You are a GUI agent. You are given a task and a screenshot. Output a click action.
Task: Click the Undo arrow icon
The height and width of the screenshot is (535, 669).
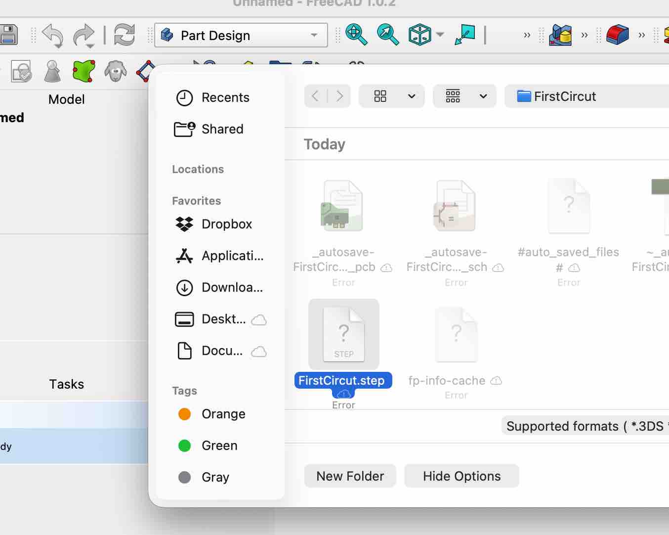[52, 36]
